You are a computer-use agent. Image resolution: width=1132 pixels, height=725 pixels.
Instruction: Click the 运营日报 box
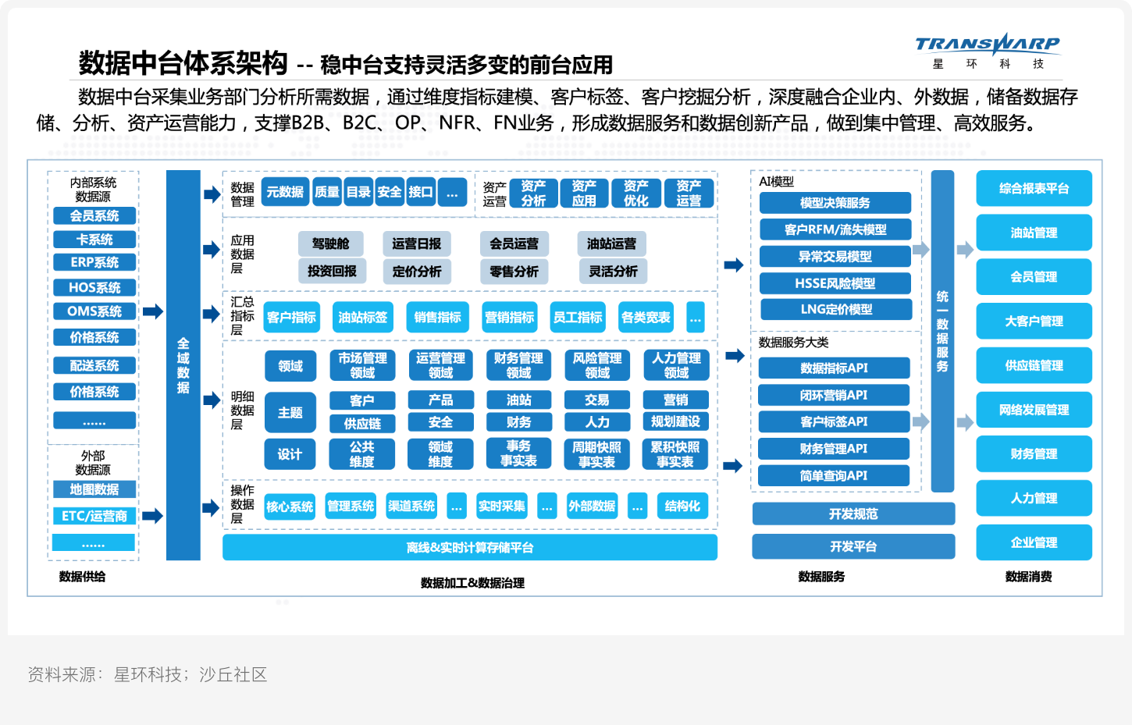[417, 244]
